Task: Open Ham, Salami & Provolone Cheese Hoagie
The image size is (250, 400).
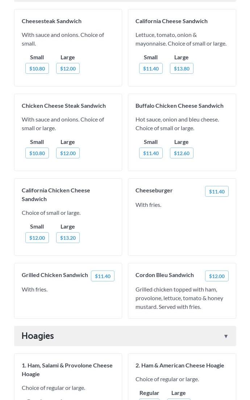Action: click(x=67, y=369)
